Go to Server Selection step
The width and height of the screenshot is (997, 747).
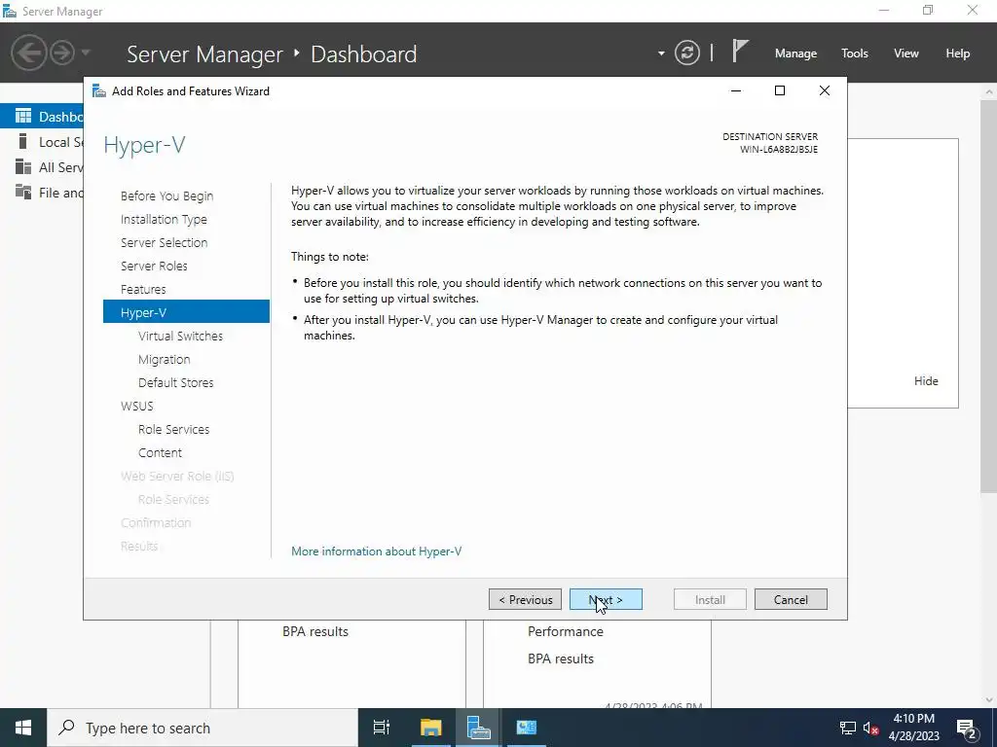[x=164, y=242]
